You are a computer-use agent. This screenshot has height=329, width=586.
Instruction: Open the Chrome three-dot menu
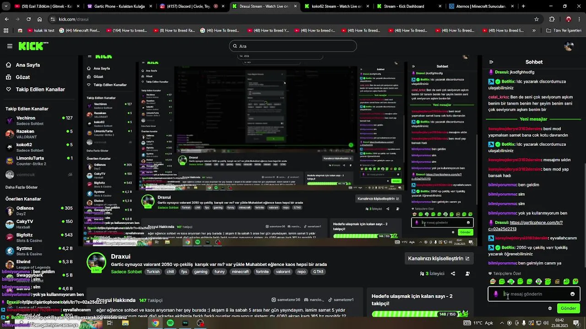(580, 19)
